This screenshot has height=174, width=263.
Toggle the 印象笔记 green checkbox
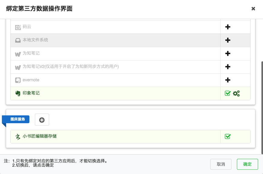(x=228, y=93)
